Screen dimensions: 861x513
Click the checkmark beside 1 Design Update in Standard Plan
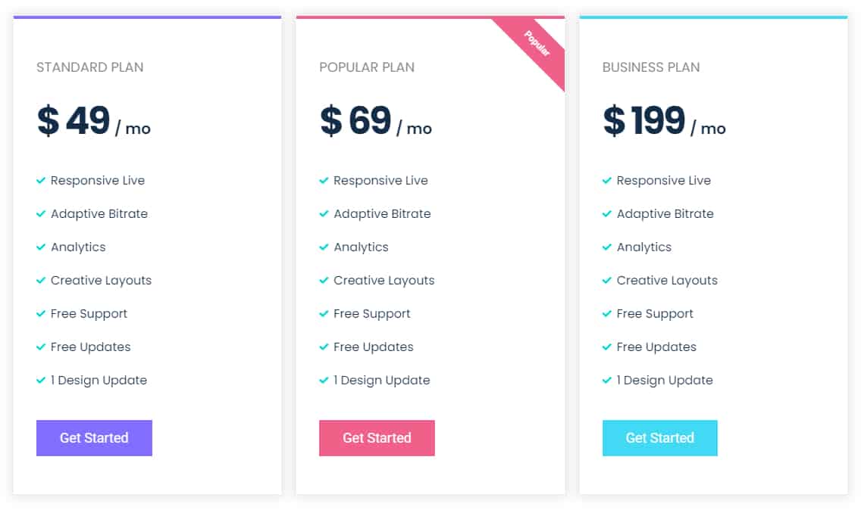[x=40, y=380]
